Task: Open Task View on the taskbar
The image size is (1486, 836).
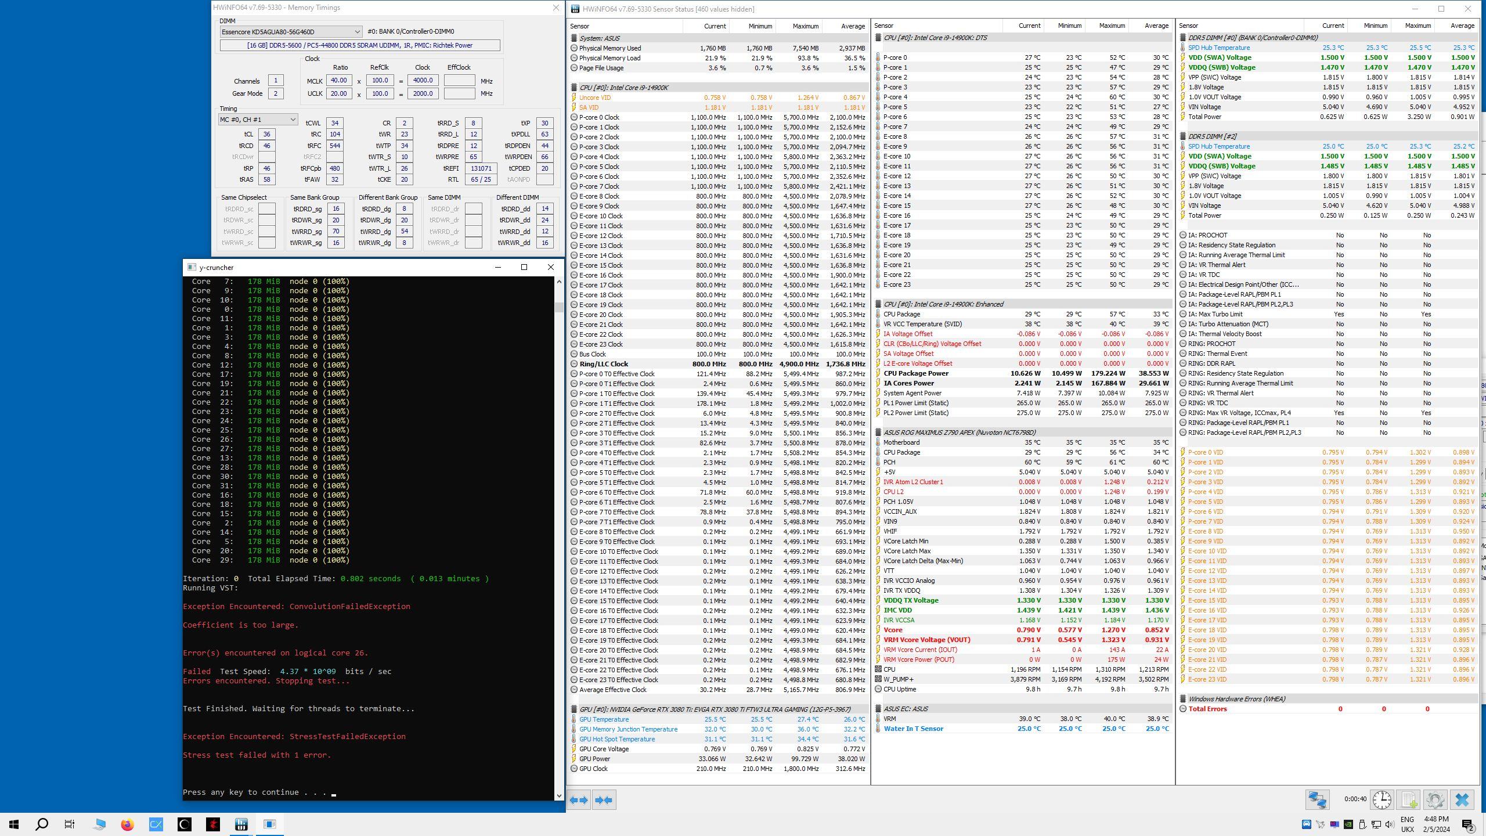Action: tap(70, 824)
